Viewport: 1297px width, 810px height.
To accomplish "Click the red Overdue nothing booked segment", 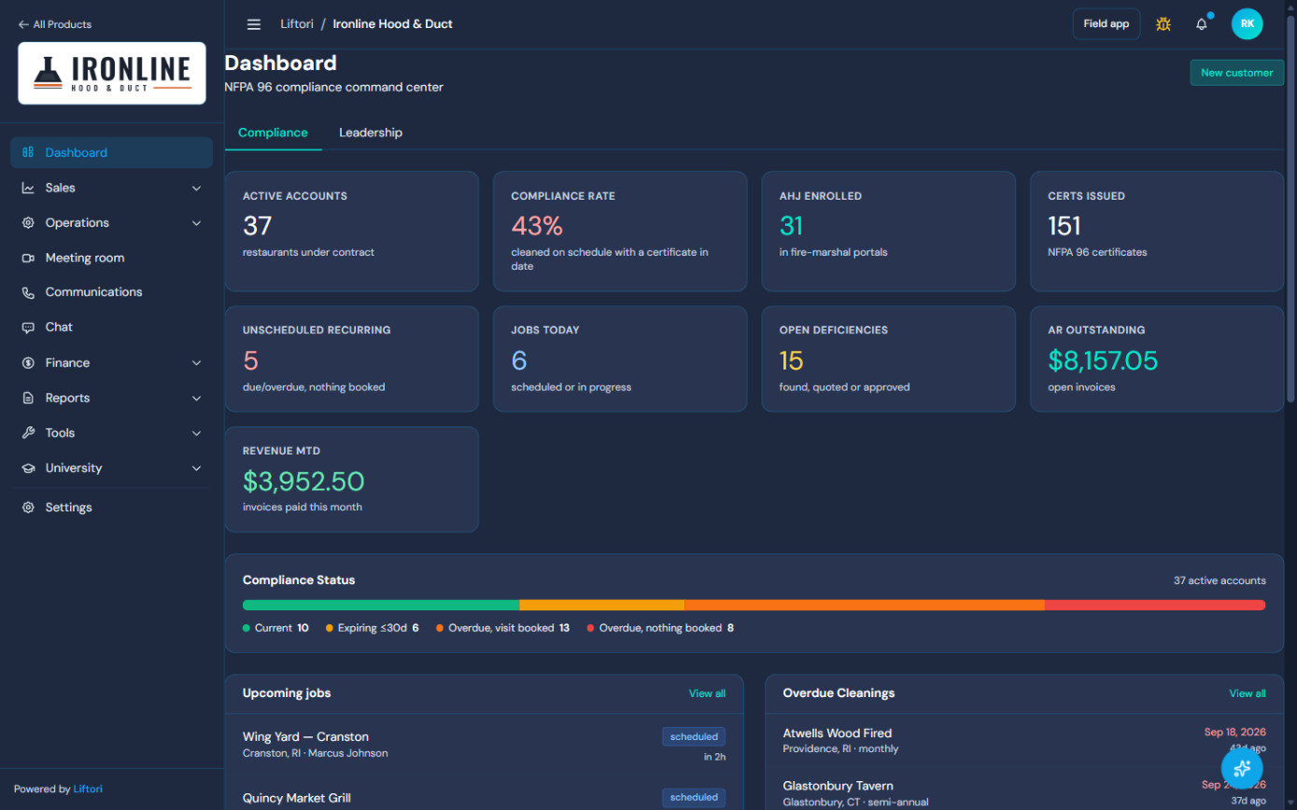I will pyautogui.click(x=1155, y=605).
